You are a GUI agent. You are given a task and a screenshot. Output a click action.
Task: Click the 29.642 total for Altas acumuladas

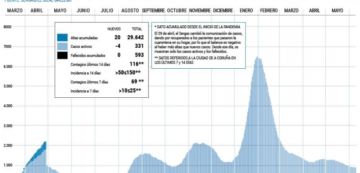pos(135,37)
